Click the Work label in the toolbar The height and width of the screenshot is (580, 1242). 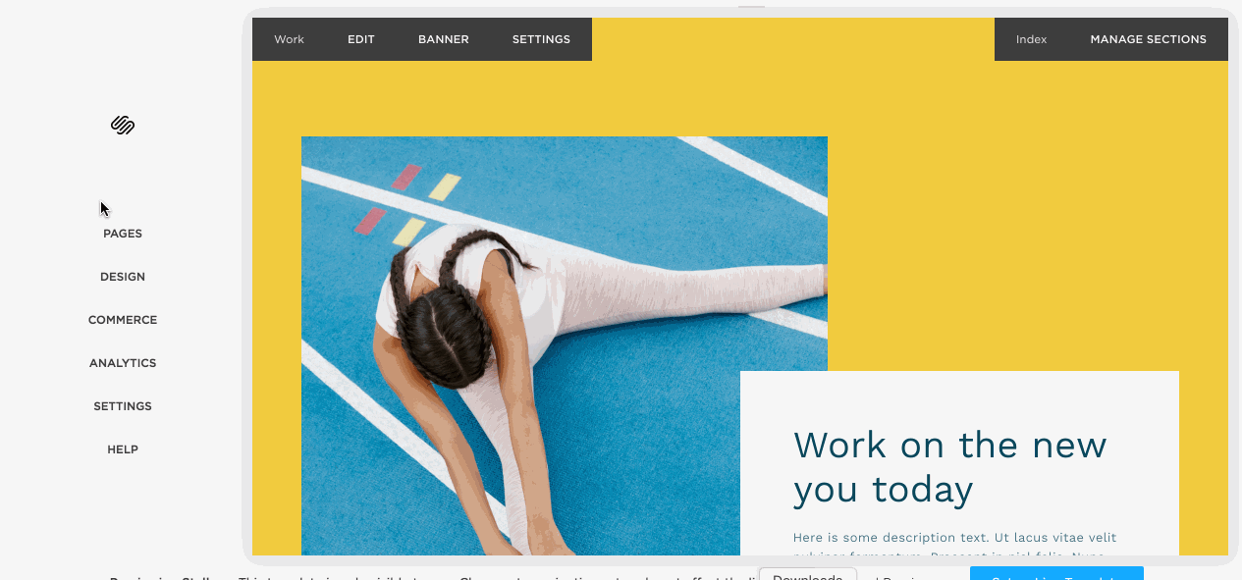[289, 39]
